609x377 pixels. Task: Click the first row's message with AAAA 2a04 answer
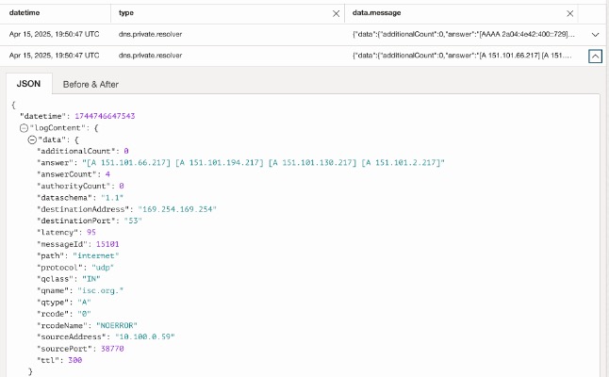point(464,34)
